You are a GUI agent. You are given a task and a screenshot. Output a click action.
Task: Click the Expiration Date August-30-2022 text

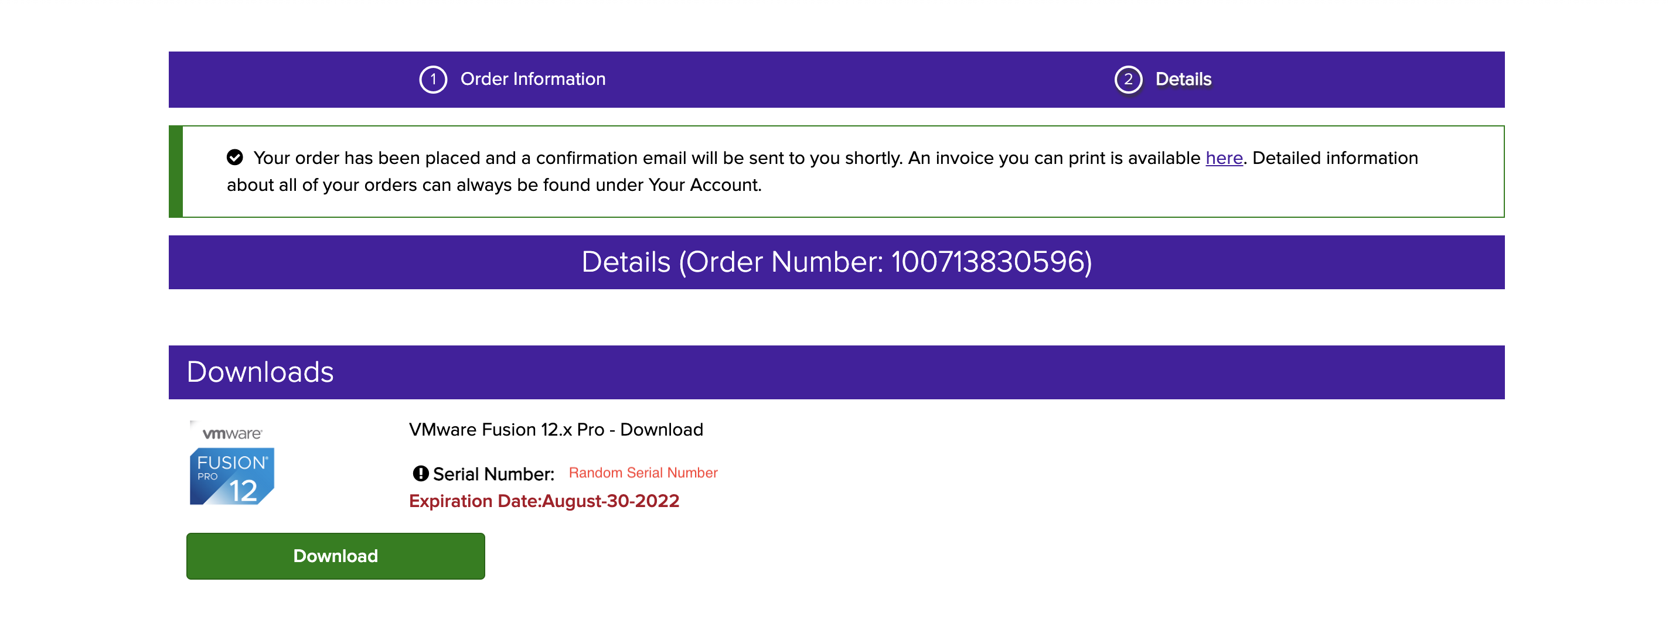[x=544, y=501]
